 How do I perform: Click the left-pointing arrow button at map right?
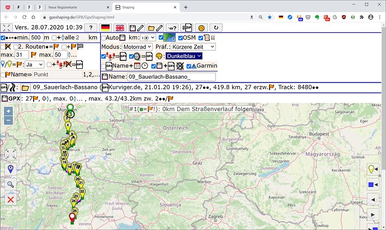click(373, 199)
